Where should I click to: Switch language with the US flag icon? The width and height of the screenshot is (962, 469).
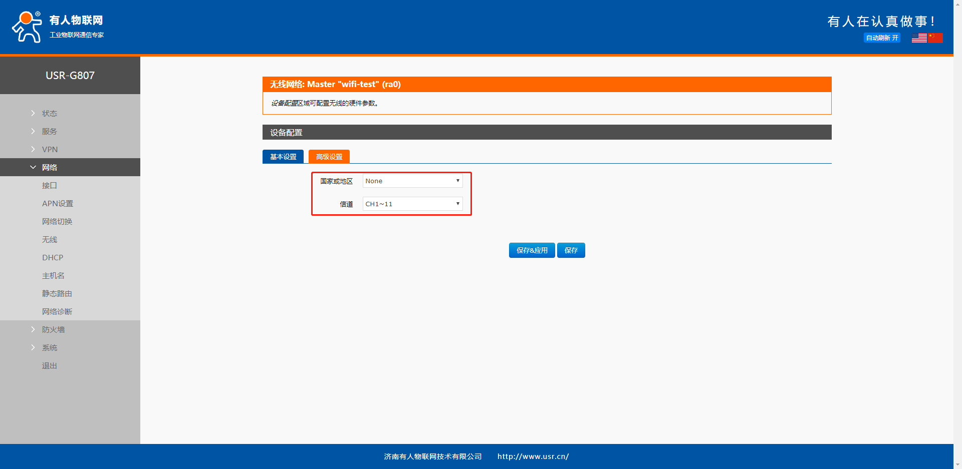point(919,38)
